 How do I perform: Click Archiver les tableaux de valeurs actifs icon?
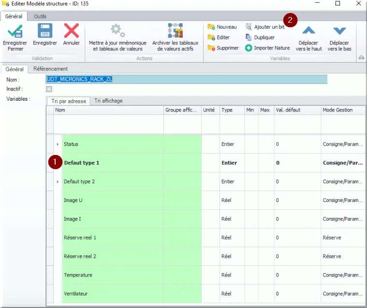[176, 31]
